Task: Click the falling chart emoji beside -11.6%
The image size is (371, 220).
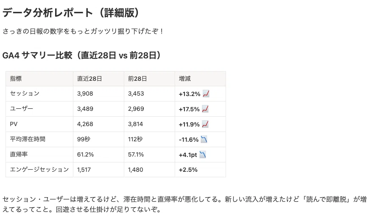Action: 204,139
